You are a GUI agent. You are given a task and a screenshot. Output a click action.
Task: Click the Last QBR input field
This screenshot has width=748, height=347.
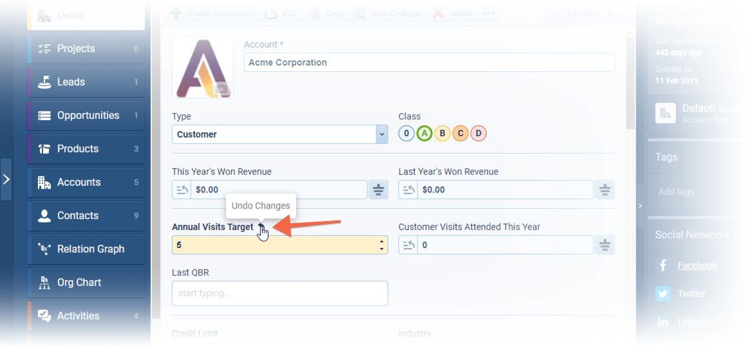pos(279,293)
